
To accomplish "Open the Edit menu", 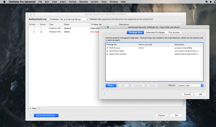I will [x=47, y=2].
